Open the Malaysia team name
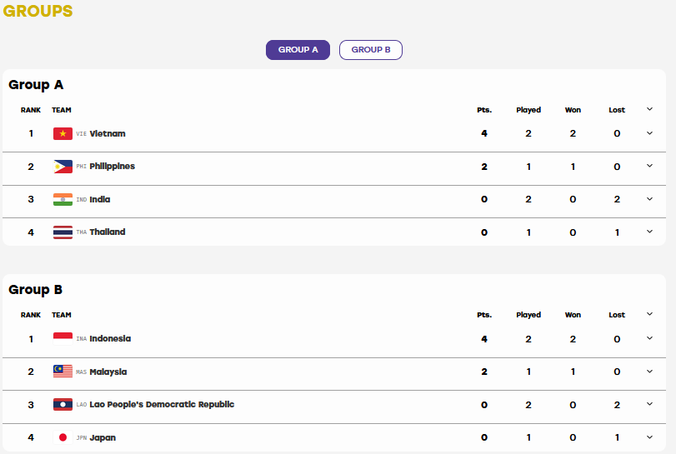Viewport: 676px width, 454px height. point(108,372)
